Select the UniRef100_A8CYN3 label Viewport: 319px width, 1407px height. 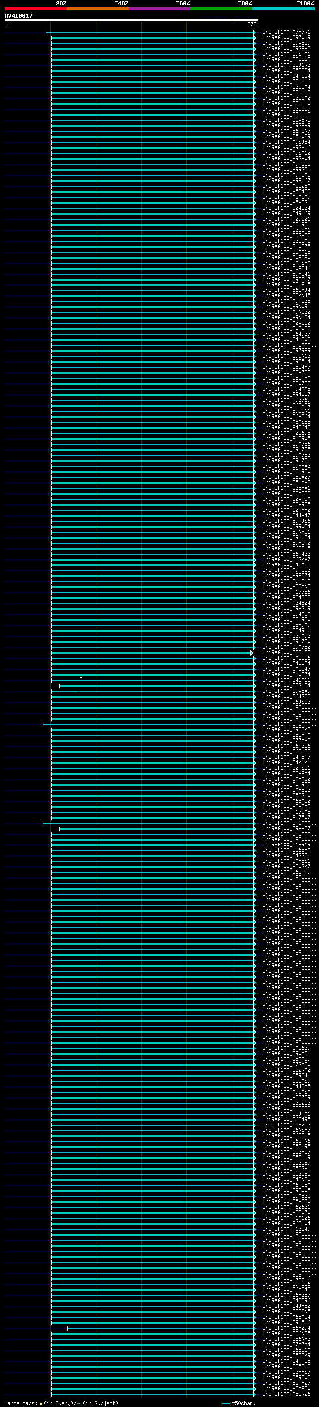pos(286,586)
